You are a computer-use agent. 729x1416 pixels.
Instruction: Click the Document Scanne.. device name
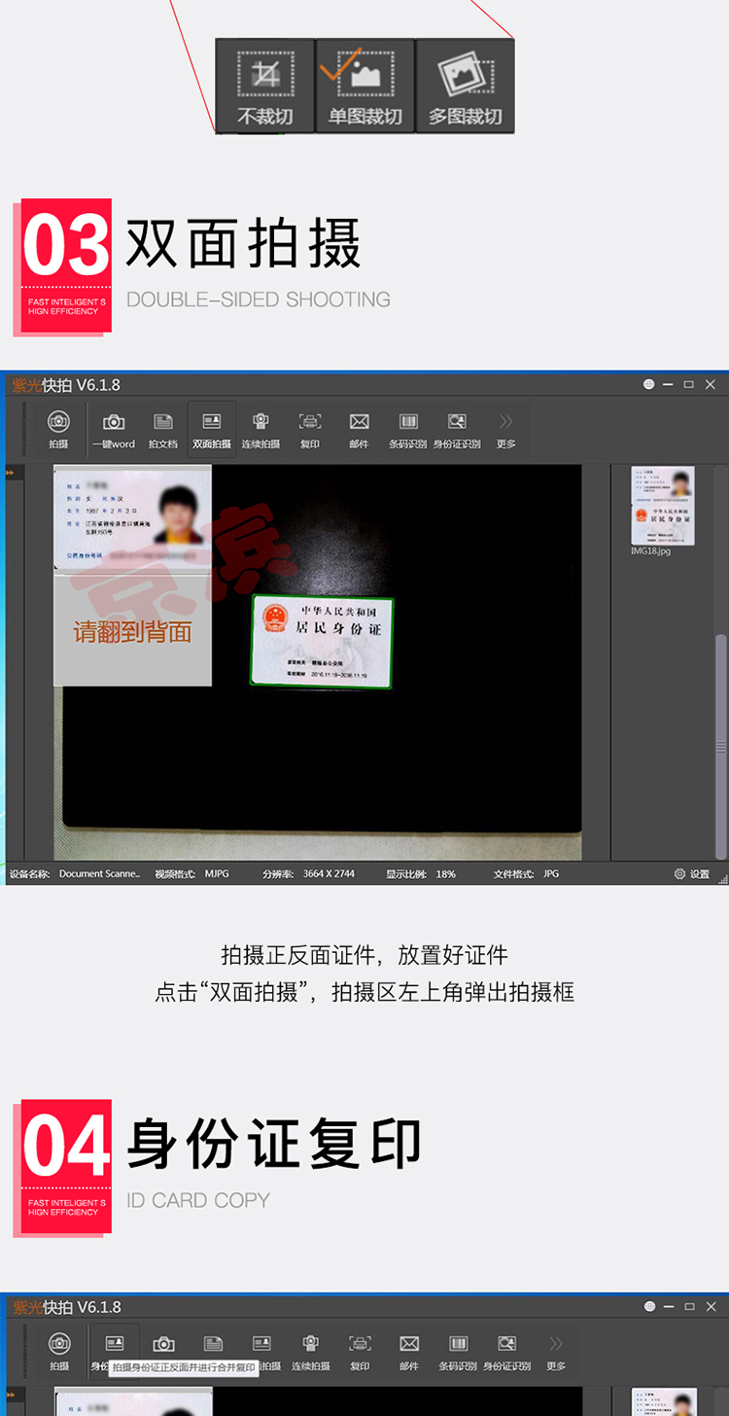click(x=99, y=874)
